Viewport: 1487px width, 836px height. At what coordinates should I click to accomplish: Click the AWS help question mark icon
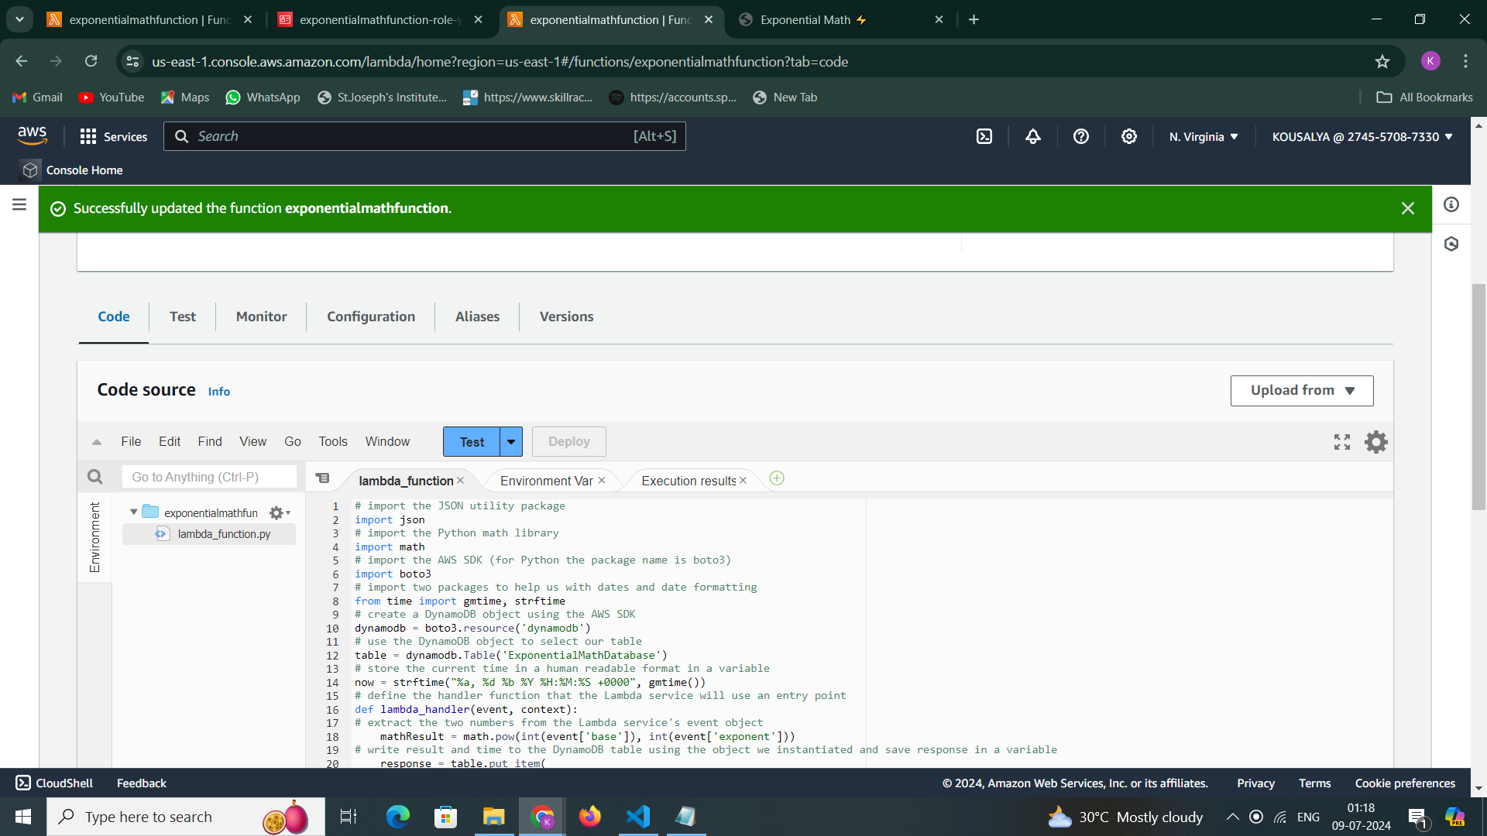click(1080, 137)
